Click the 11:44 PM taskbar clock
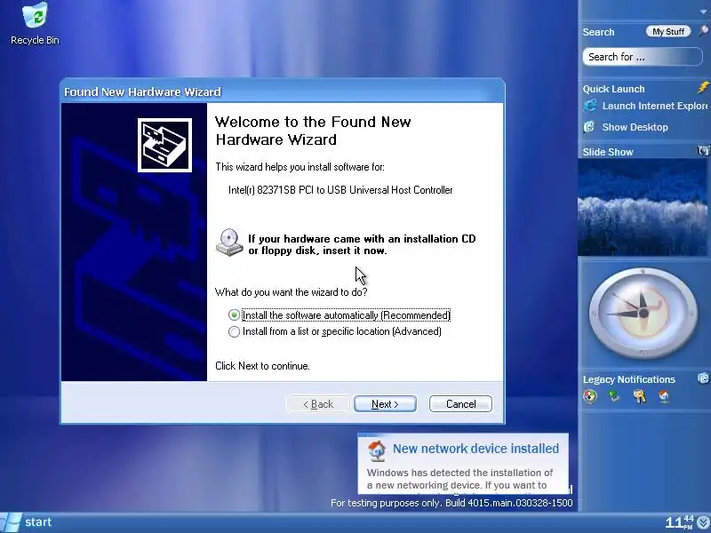The width and height of the screenshot is (711, 533). click(679, 522)
